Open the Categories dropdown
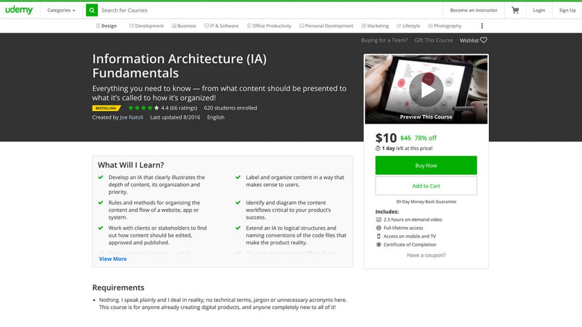 pyautogui.click(x=60, y=10)
